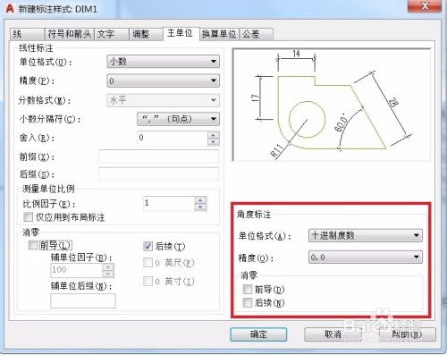Toggle 0 英尺(F) checkbox

(148, 263)
